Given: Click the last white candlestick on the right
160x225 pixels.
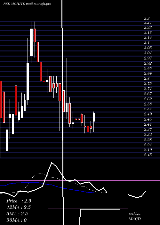Looking at the screenshot, I should pos(94,117).
